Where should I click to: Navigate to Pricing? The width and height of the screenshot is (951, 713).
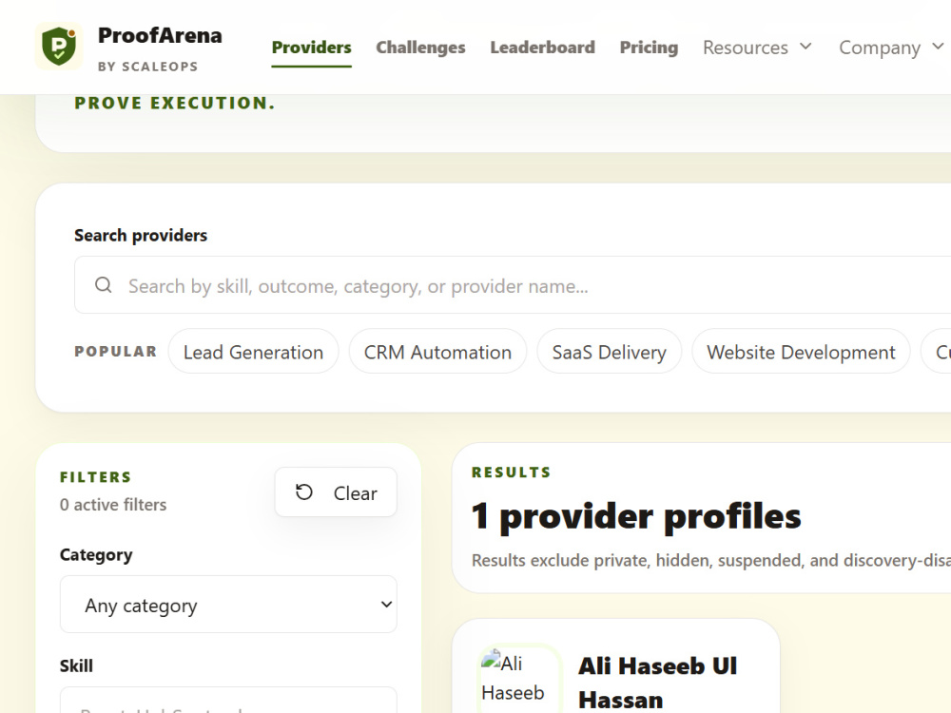(x=649, y=48)
